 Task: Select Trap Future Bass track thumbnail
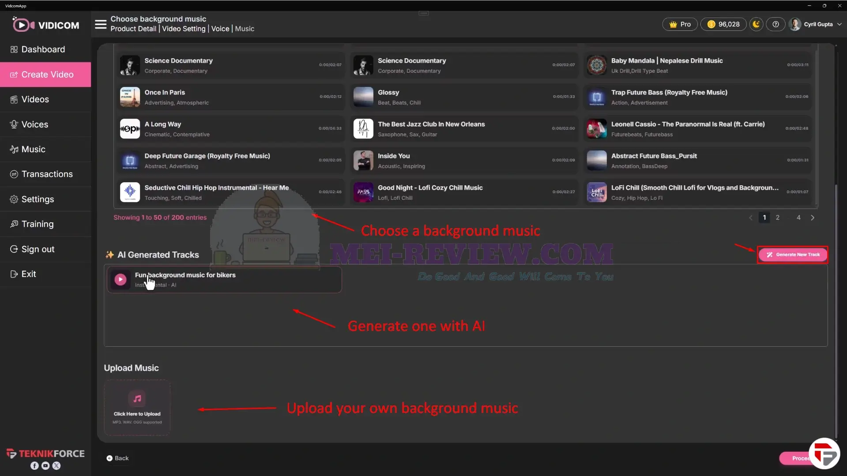pos(597,97)
